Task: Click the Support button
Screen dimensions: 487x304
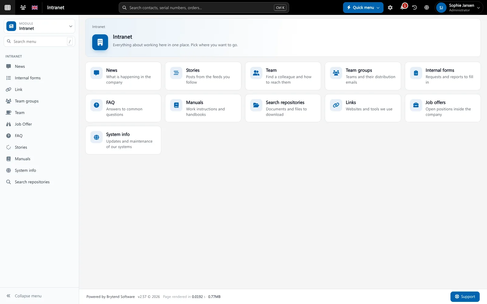Action: (465, 297)
